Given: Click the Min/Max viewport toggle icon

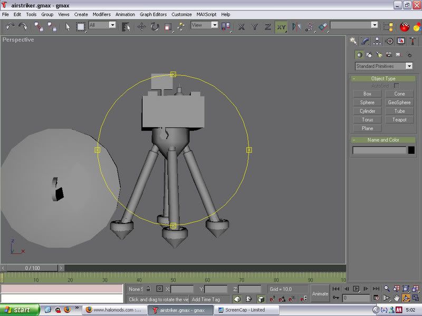Looking at the screenshot, I should click(416, 298).
